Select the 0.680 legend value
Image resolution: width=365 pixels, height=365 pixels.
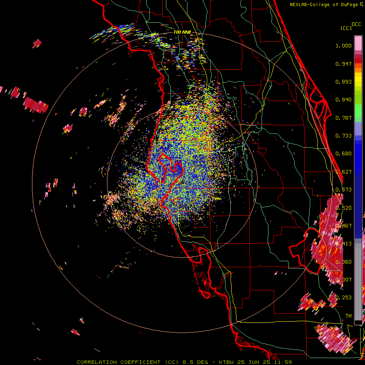pyautogui.click(x=344, y=154)
